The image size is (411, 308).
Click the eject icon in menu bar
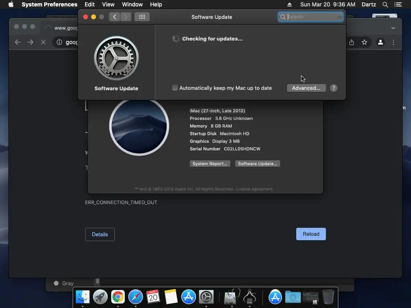coord(289,4)
